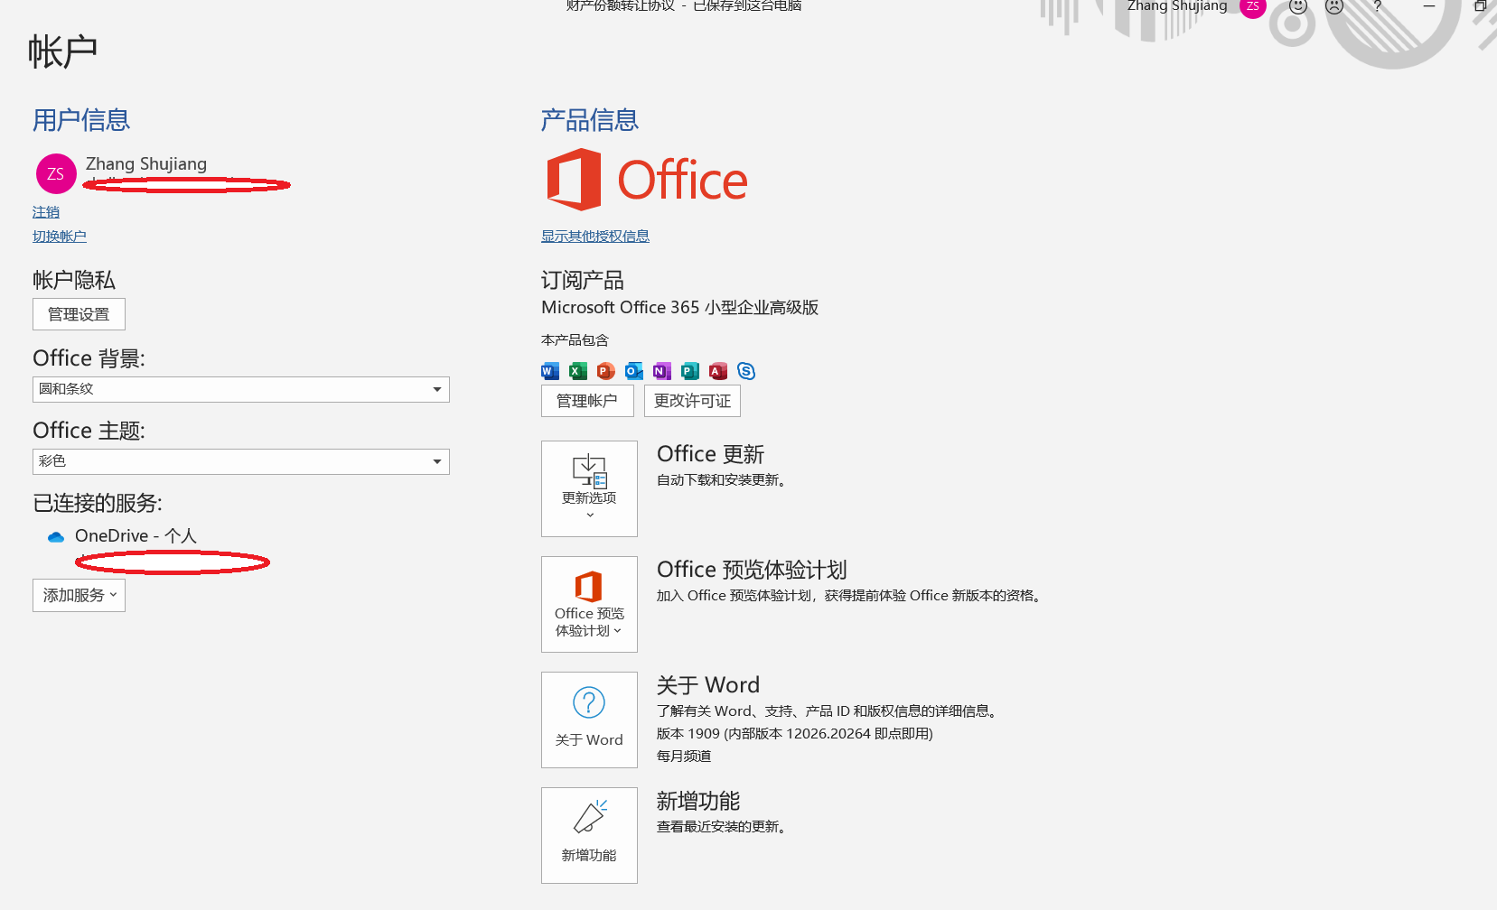The height and width of the screenshot is (910, 1497).
Task: Click the OneDrive - 个人 service entry
Action: [136, 536]
